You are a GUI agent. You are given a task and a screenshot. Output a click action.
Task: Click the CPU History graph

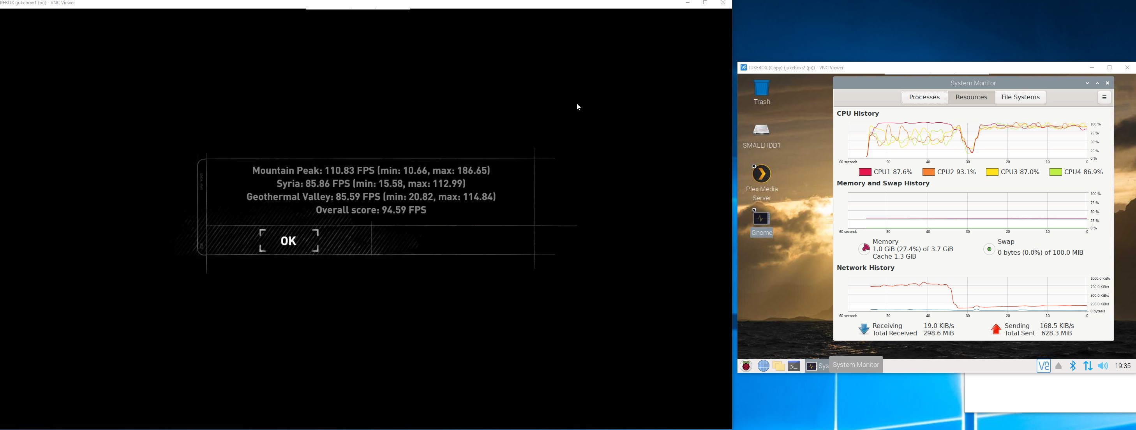tap(967, 141)
